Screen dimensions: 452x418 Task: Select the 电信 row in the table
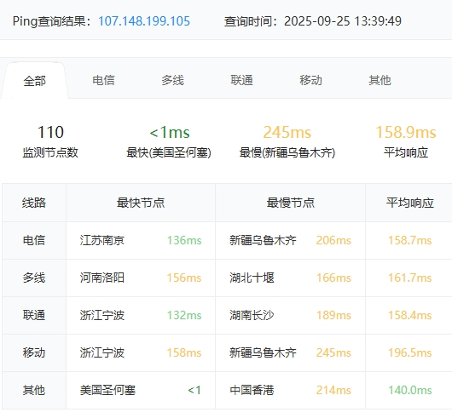coord(227,241)
